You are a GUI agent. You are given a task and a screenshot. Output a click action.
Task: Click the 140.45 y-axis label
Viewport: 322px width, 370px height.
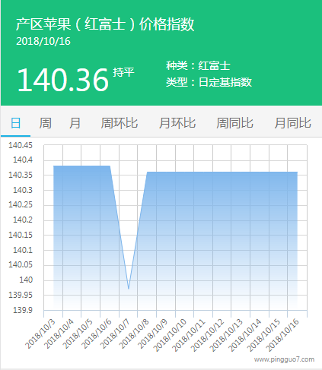pyautogui.click(x=21, y=145)
